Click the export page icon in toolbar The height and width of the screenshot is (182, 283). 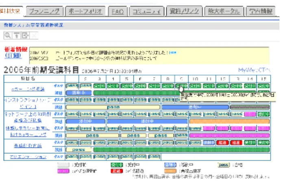tap(25, 35)
